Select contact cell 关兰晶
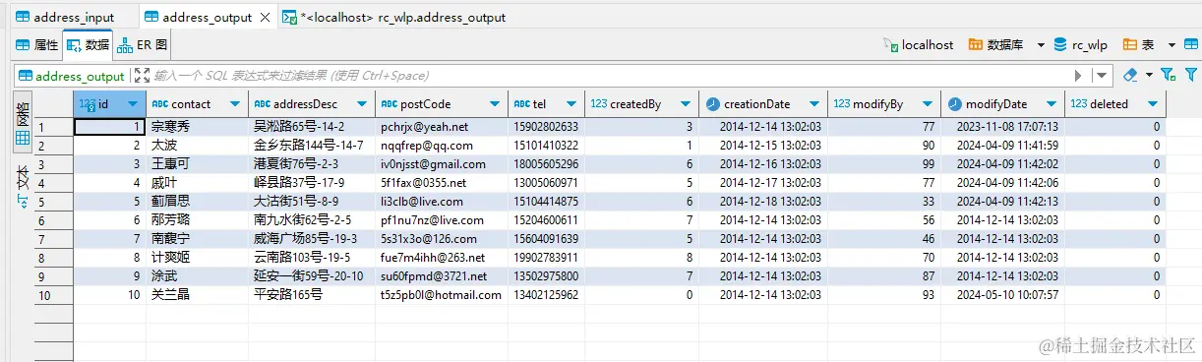The height and width of the screenshot is (362, 1202). (x=197, y=295)
